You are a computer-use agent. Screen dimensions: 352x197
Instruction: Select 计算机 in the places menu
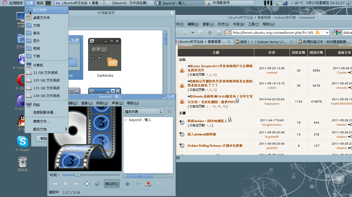pyautogui.click(x=46, y=65)
